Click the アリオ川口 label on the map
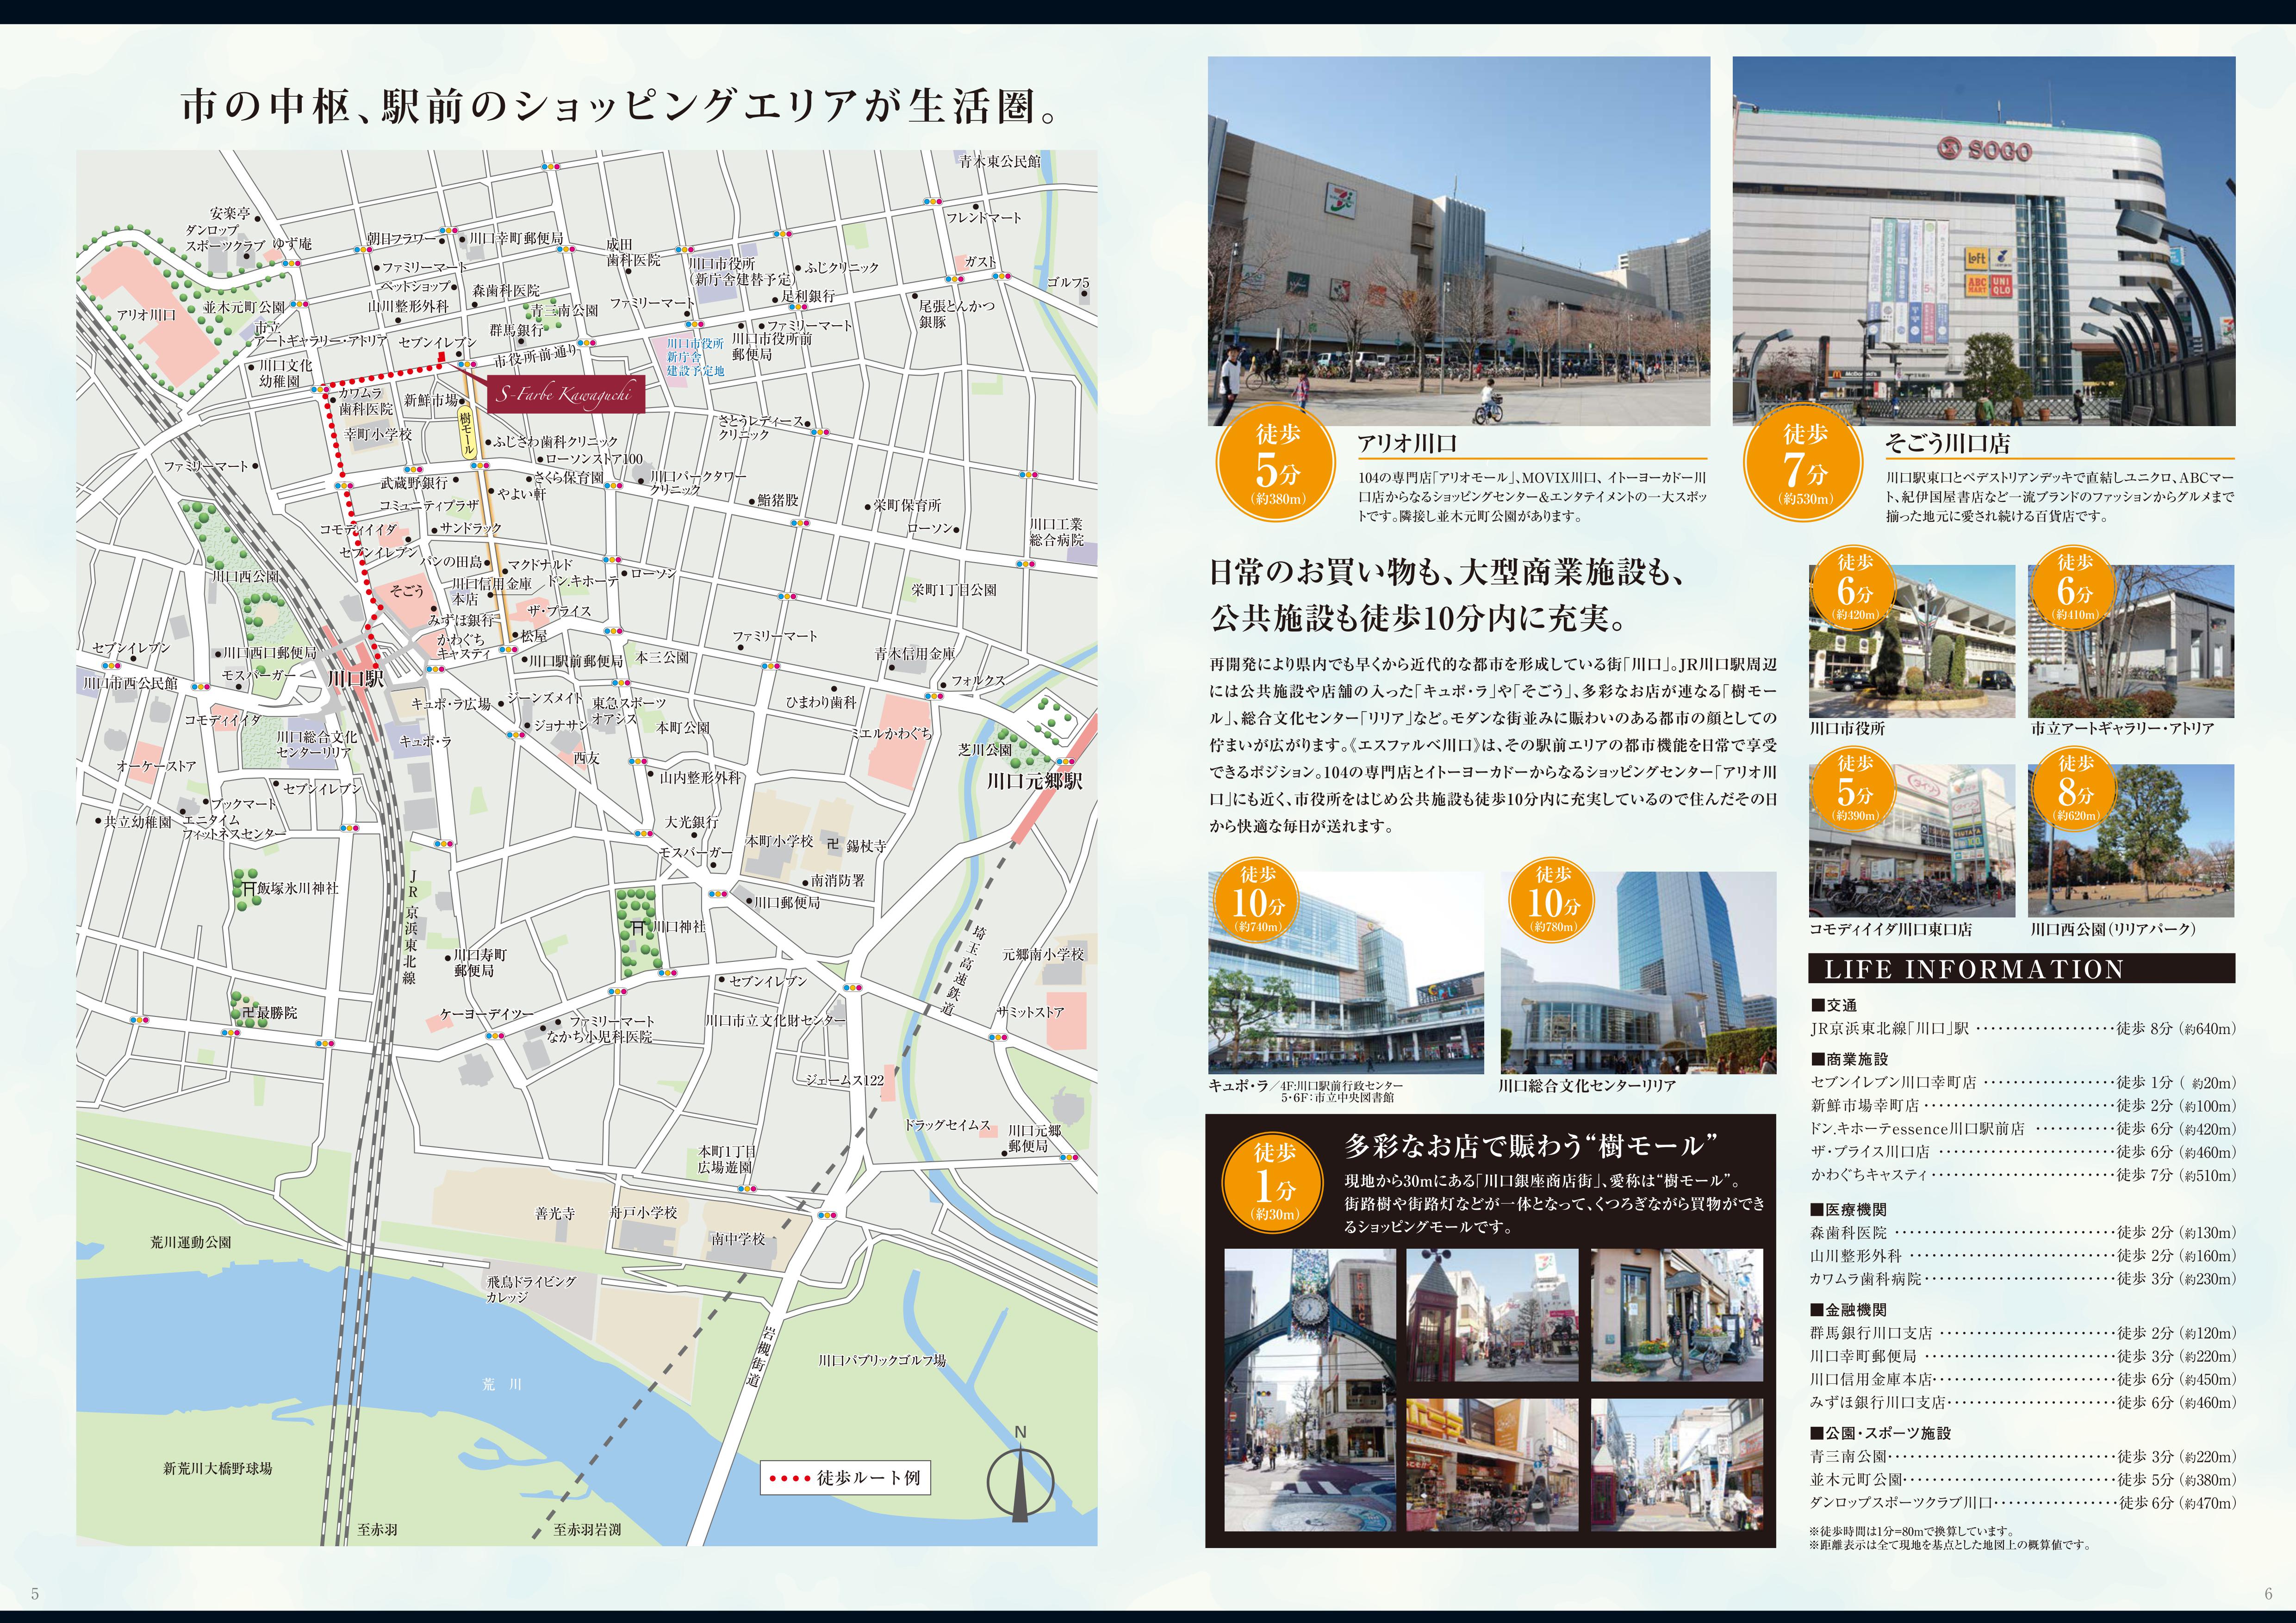This screenshot has width=2296, height=1623. coord(146,315)
